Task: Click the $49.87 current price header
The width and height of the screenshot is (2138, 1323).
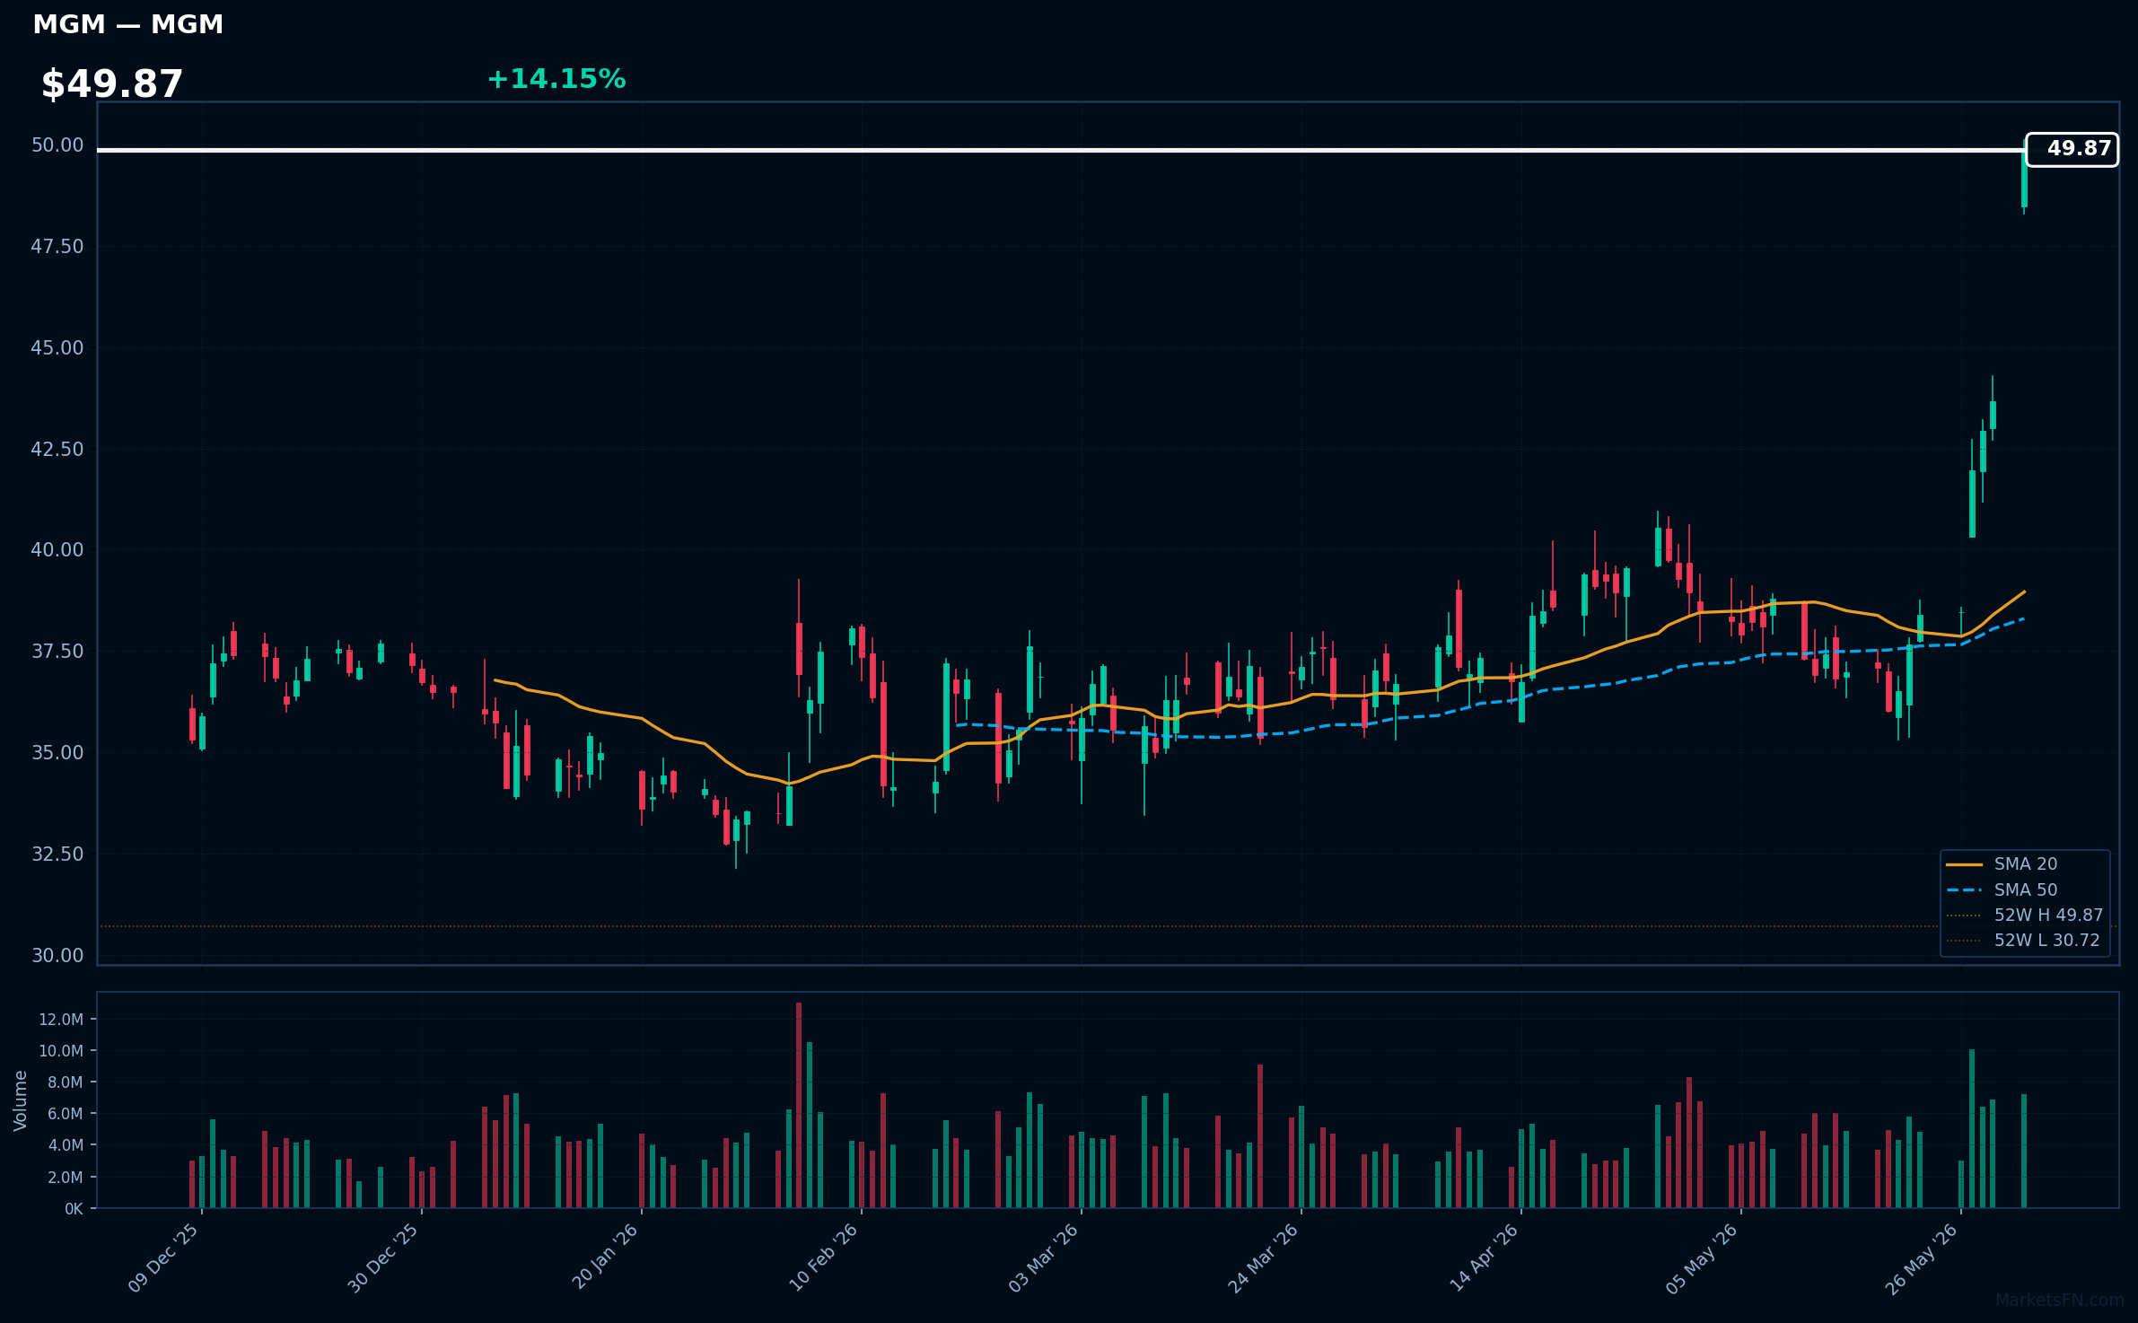Action: point(112,84)
